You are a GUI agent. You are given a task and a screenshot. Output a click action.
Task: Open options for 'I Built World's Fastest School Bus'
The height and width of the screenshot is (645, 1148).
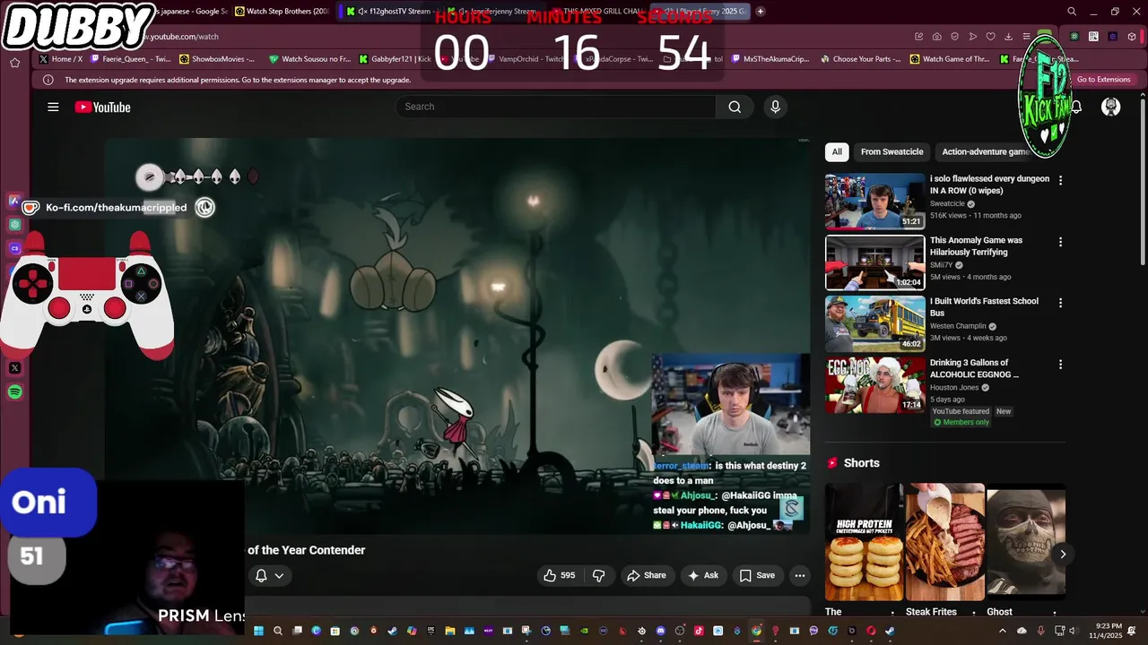click(x=1060, y=303)
